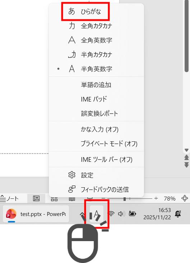The width and height of the screenshot is (190, 263).
Task: Open zoom dialog via 78% value
Action: pyautogui.click(x=170, y=198)
